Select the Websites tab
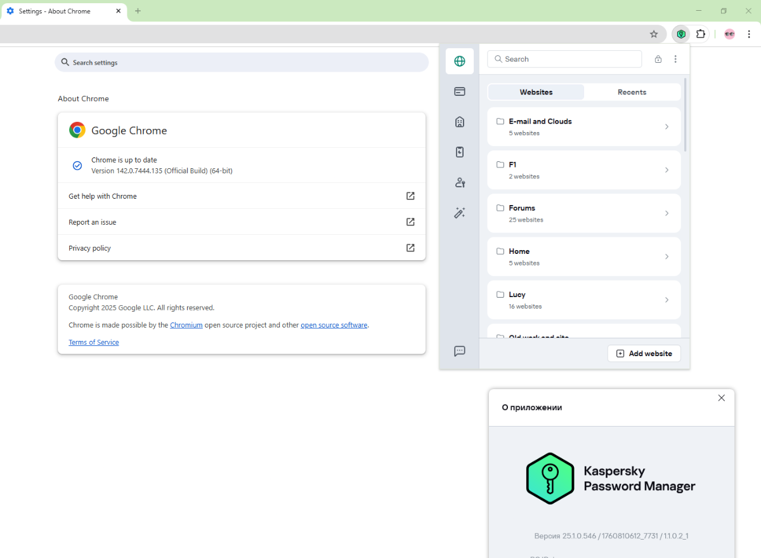The height and width of the screenshot is (558, 761). click(x=536, y=92)
